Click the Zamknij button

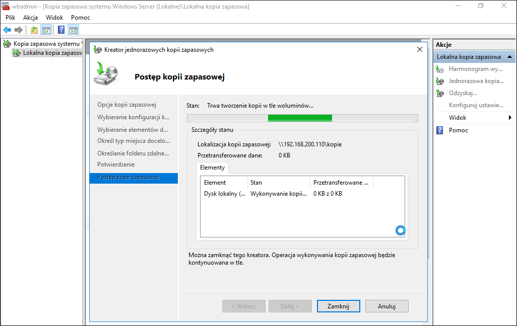pyautogui.click(x=338, y=306)
